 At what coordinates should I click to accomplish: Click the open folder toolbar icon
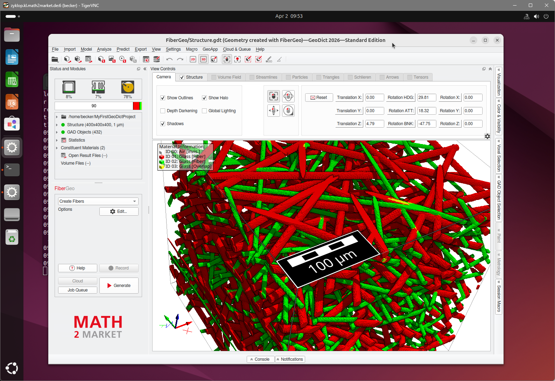pyautogui.click(x=55, y=59)
